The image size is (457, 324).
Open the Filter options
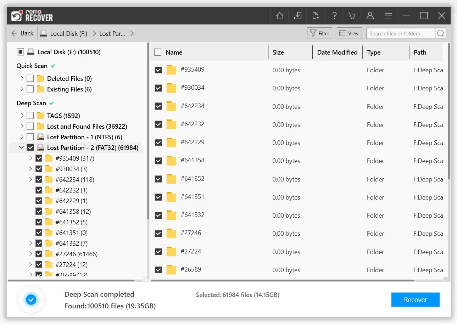tap(319, 33)
